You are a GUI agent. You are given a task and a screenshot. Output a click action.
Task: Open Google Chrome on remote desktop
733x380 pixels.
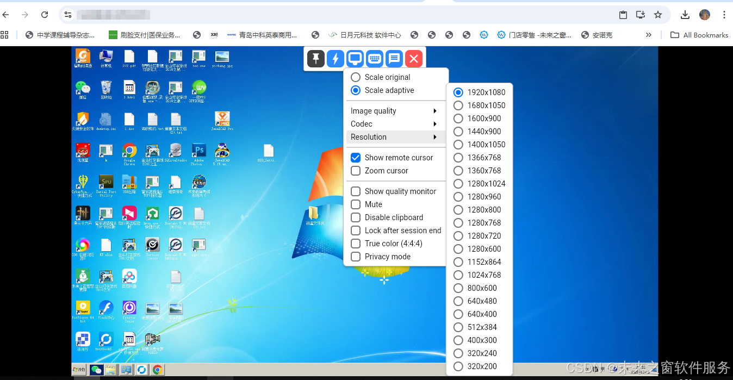[x=129, y=154]
